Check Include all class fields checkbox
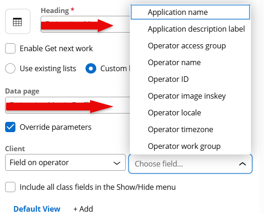264x214 pixels. point(10,187)
